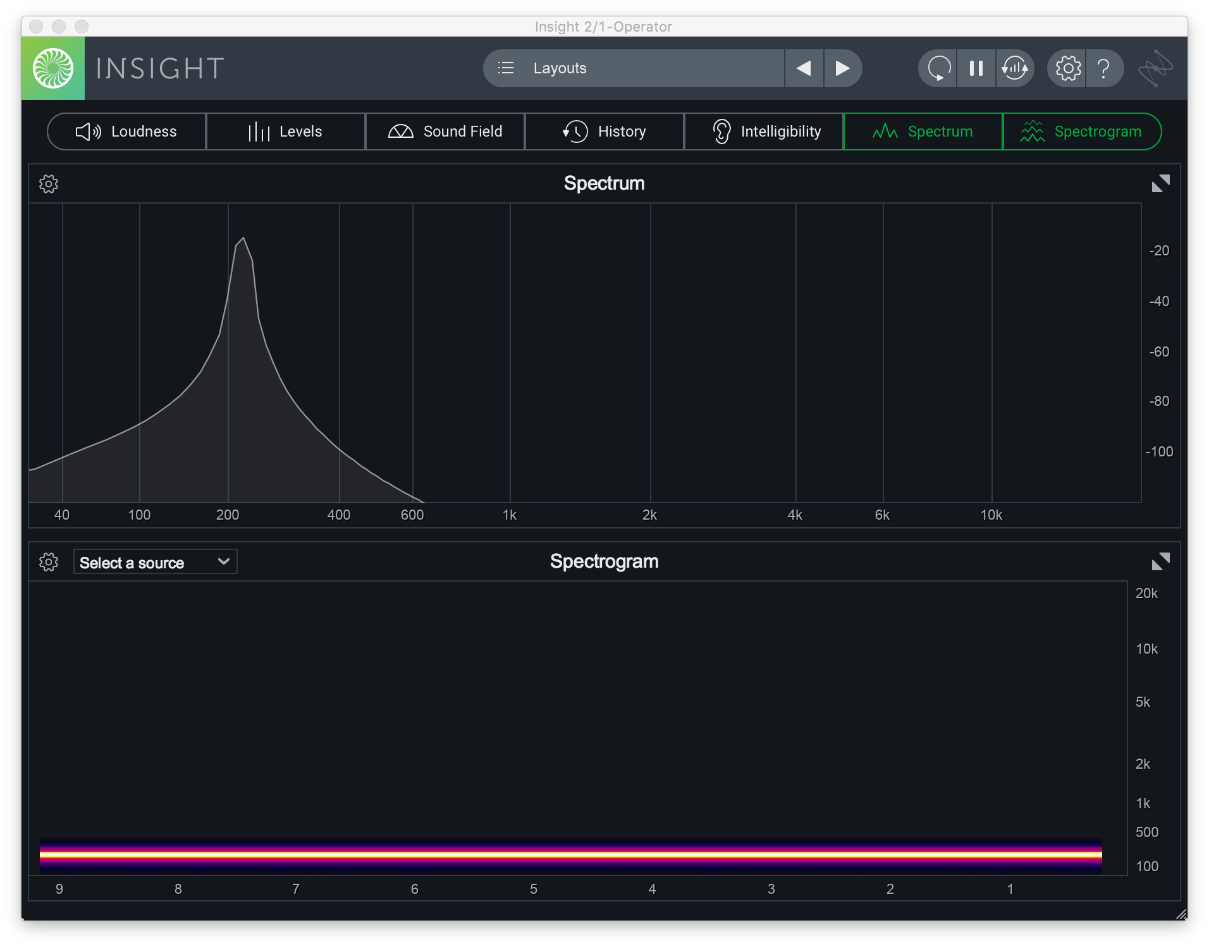Click the Spectrogram panel title

pyautogui.click(x=604, y=561)
